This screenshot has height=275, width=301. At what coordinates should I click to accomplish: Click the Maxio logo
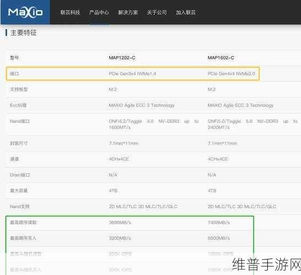tap(25, 12)
